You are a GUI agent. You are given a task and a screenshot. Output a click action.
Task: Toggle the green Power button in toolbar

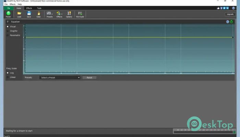click(x=8, y=14)
